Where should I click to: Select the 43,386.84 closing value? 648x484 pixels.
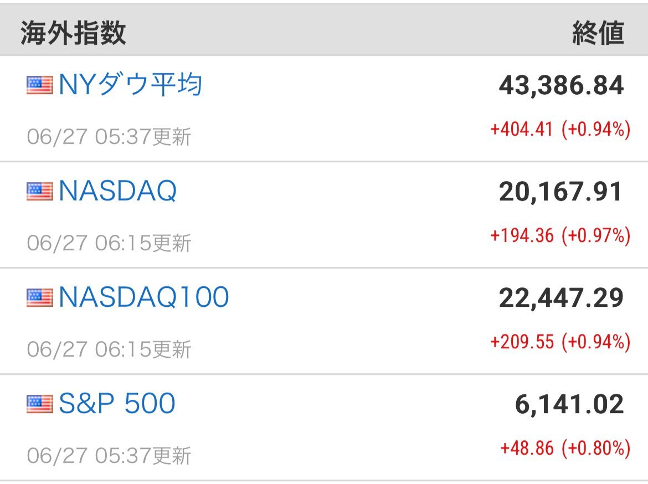click(x=561, y=85)
